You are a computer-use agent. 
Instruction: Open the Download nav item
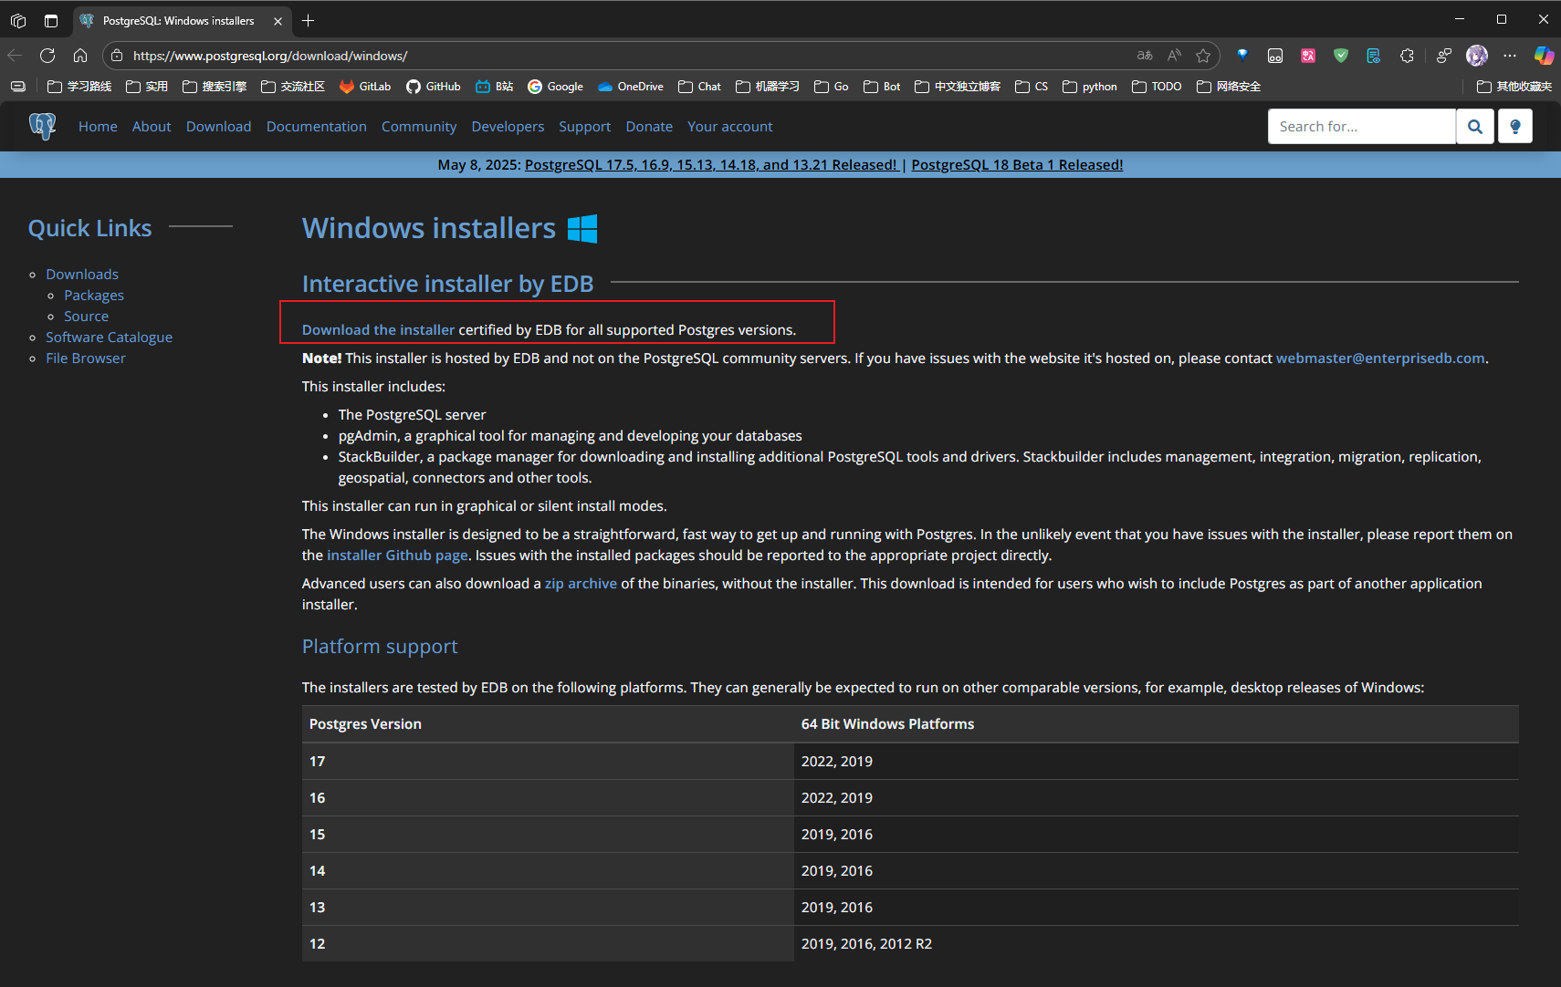[218, 127]
